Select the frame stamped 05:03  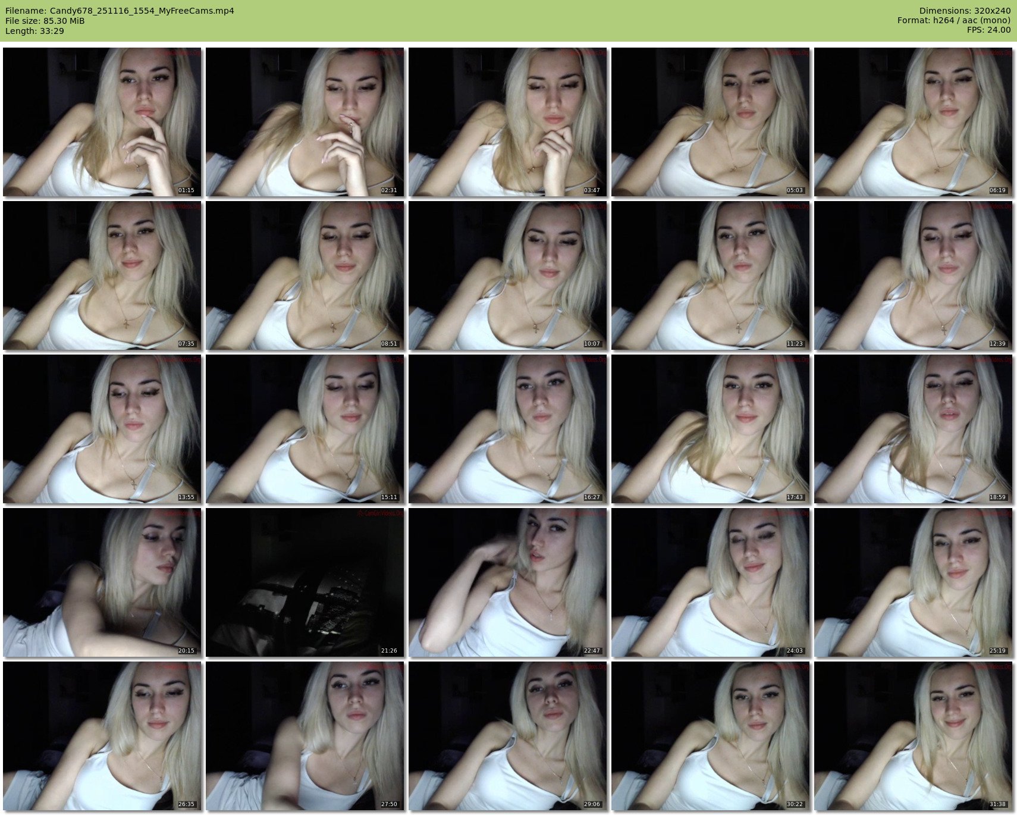[711, 122]
